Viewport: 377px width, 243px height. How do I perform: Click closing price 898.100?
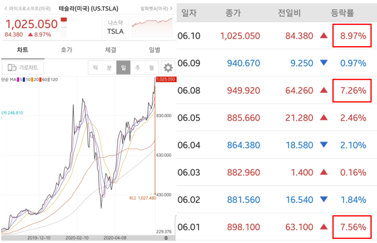click(244, 227)
